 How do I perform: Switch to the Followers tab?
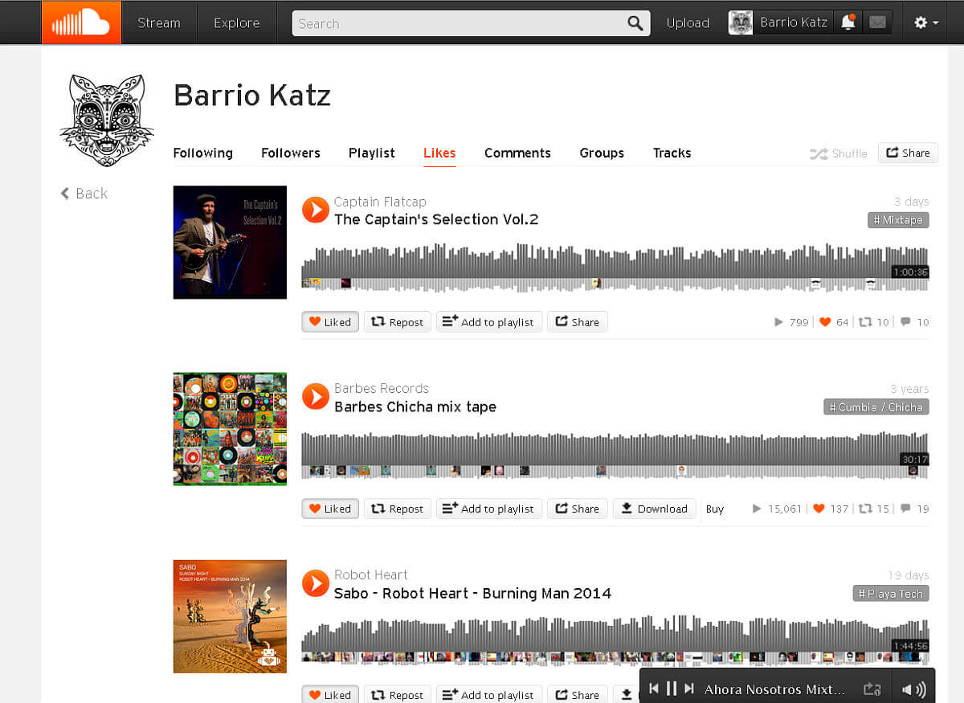pos(291,153)
